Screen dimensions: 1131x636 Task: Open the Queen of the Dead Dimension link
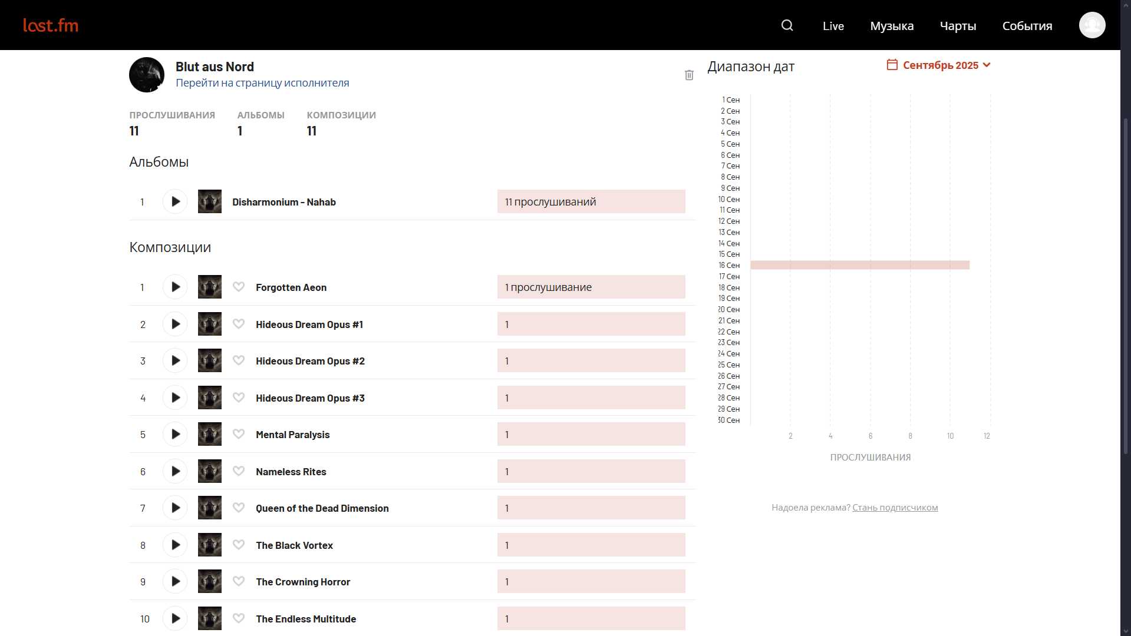tap(322, 508)
